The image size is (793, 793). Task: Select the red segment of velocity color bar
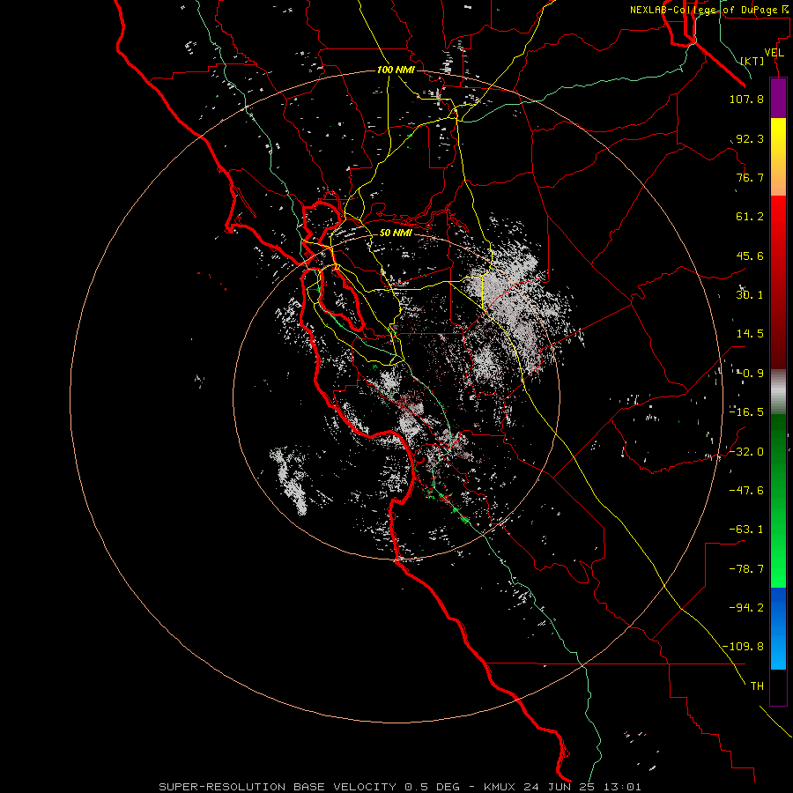coord(778,282)
